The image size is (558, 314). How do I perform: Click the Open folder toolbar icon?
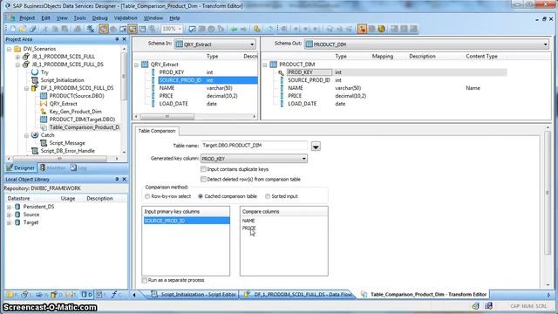pos(23,29)
